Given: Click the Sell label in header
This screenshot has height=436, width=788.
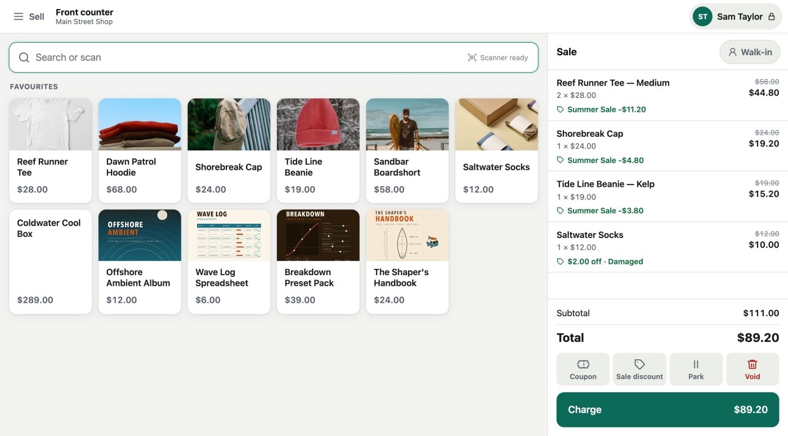Looking at the screenshot, I should click(x=37, y=17).
